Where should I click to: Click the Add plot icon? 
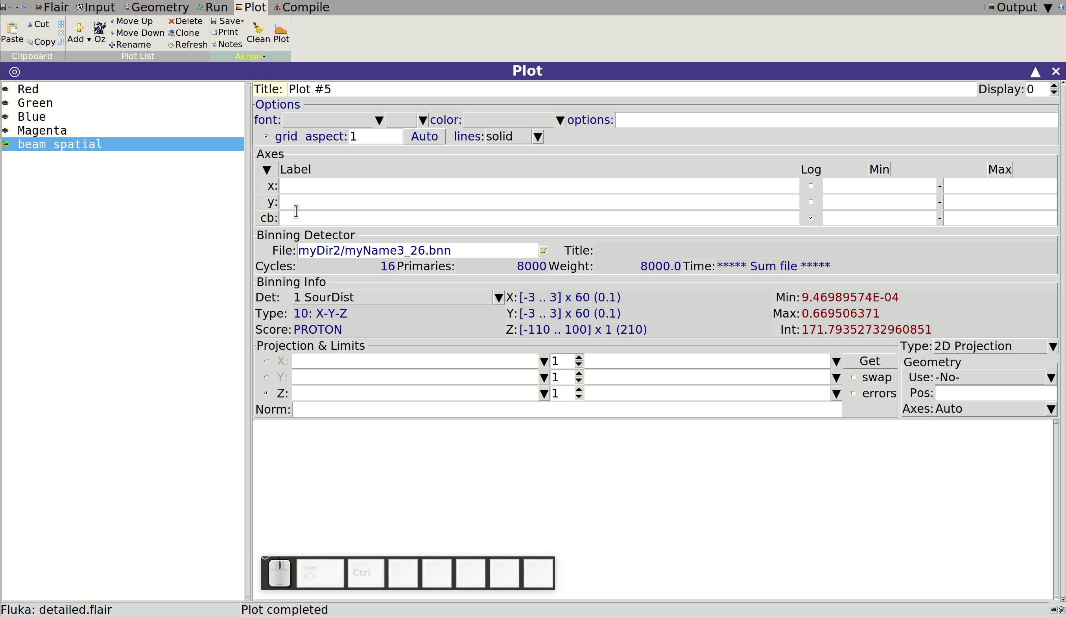pos(79,28)
